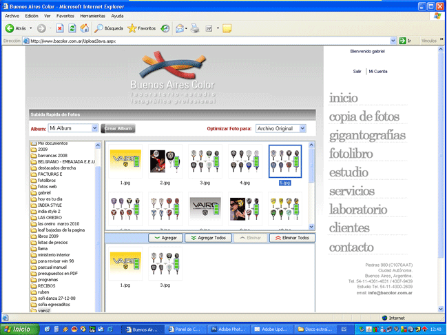This screenshot has width=447, height=335.
Task: Click the yellow note toolbar icon
Action: [x=227, y=28]
